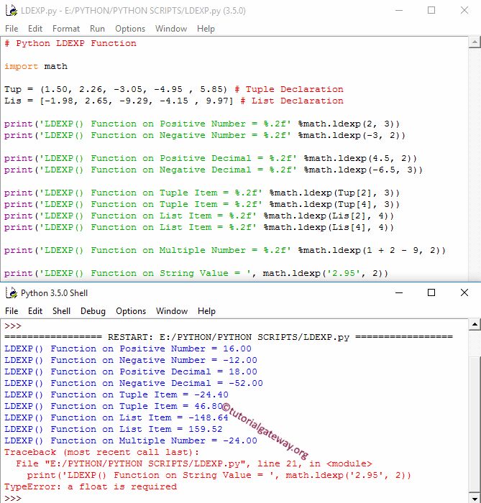Maximize the LDEXP.py editor window
Viewport: 481px width, 503px height.
click(431, 11)
